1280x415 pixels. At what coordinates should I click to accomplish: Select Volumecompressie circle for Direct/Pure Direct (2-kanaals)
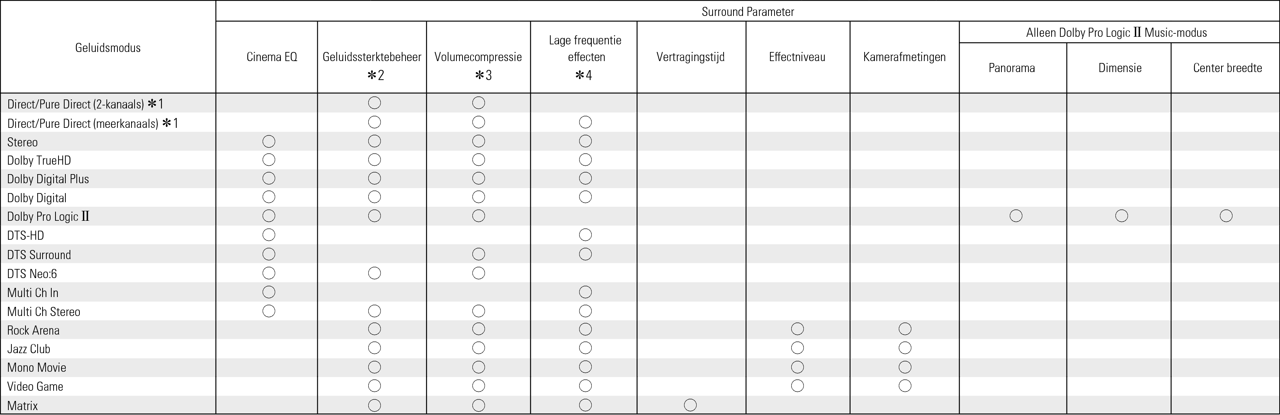tap(478, 103)
